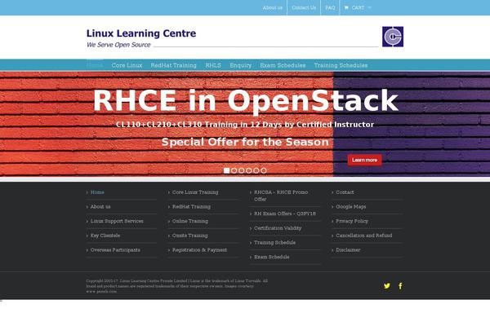This screenshot has height=326, width=490.
Task: Open Google Maps footer link
Action: pyautogui.click(x=351, y=206)
